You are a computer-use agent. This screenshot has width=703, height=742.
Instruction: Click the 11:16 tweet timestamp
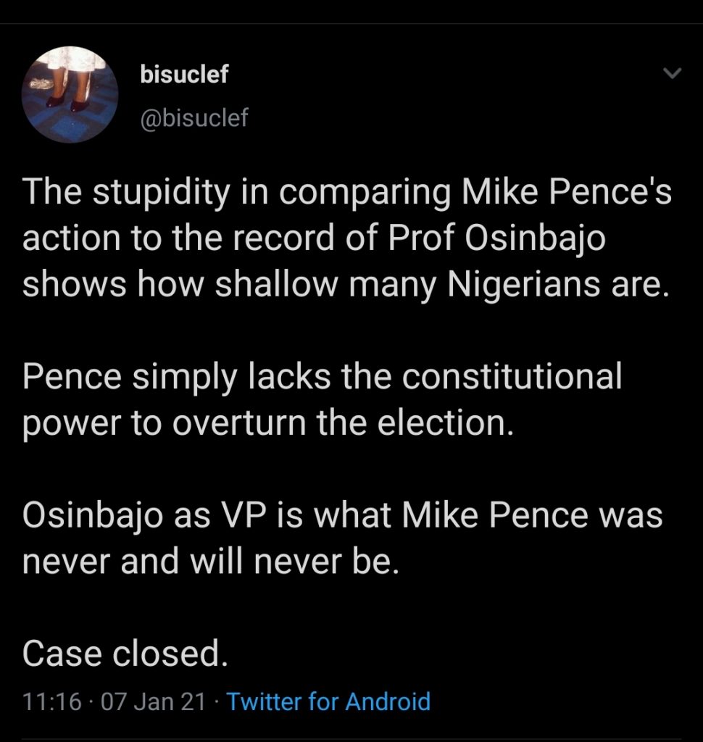[51, 701]
